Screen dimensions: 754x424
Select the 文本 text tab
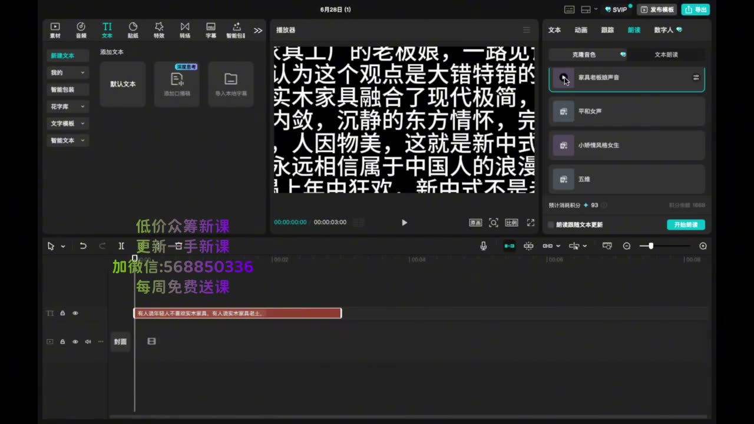[107, 30]
